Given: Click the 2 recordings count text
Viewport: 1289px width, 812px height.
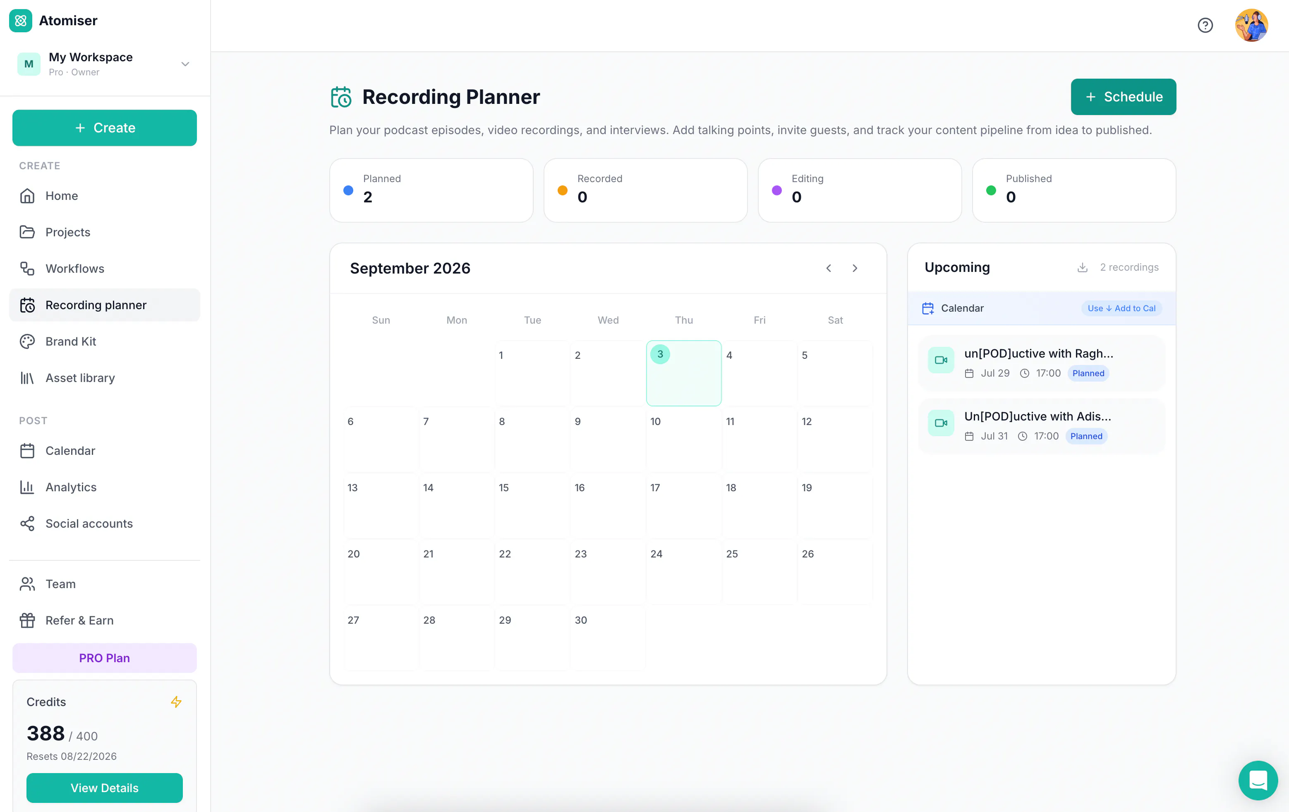Looking at the screenshot, I should (x=1129, y=267).
